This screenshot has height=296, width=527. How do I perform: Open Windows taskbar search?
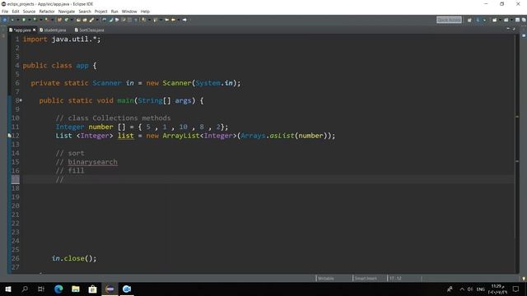(x=25, y=289)
